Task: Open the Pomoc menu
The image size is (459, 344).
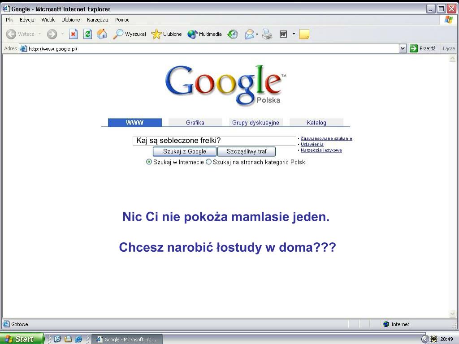Action: tap(122, 20)
